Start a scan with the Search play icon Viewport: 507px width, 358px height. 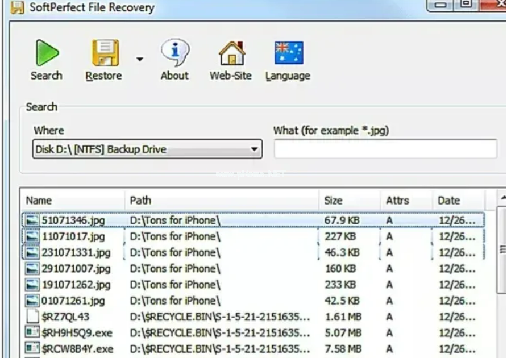pyautogui.click(x=47, y=53)
